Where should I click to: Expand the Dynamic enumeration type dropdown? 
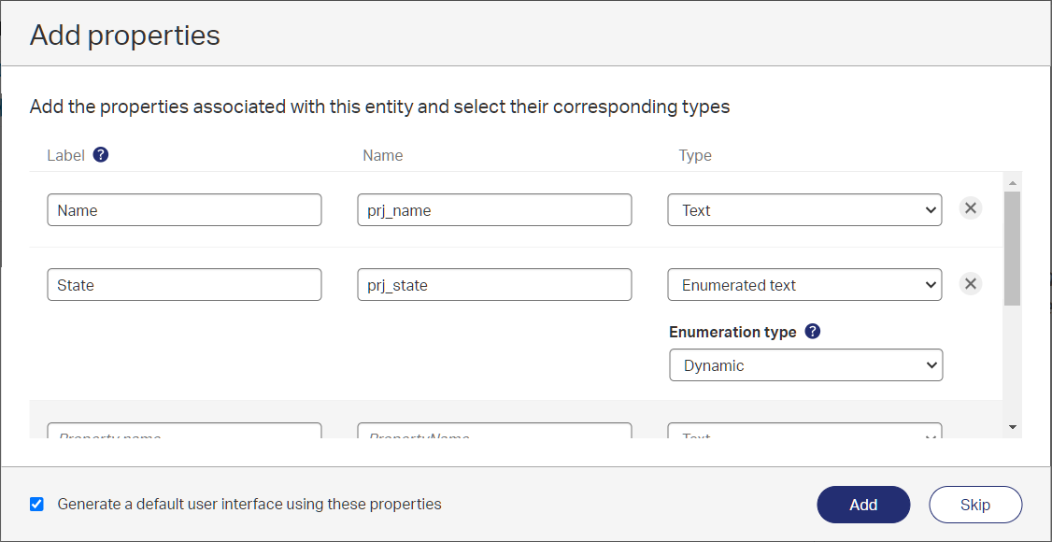805,365
